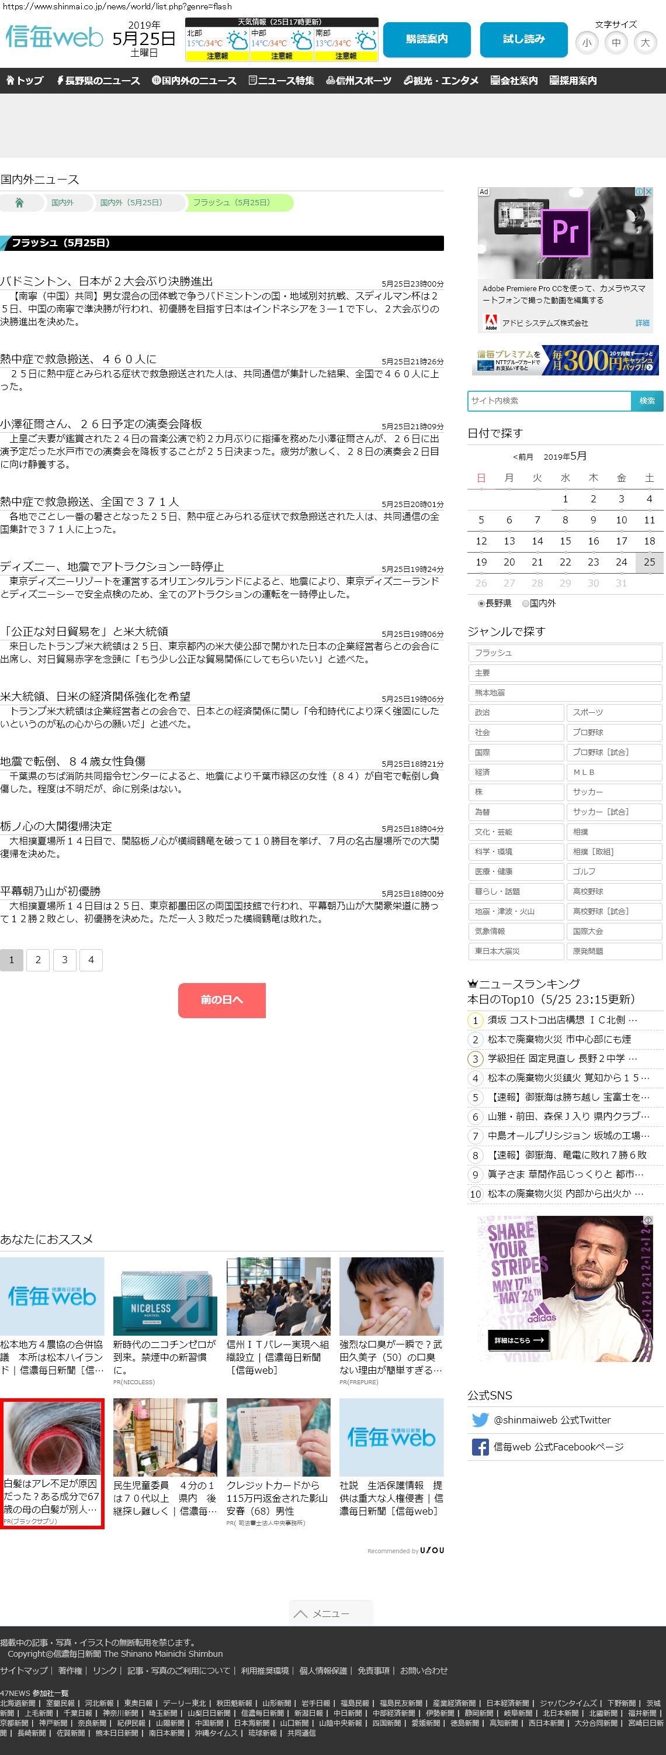Open the 気象情報 genre filter
Viewport: 666px width, 1755px height.
(516, 932)
